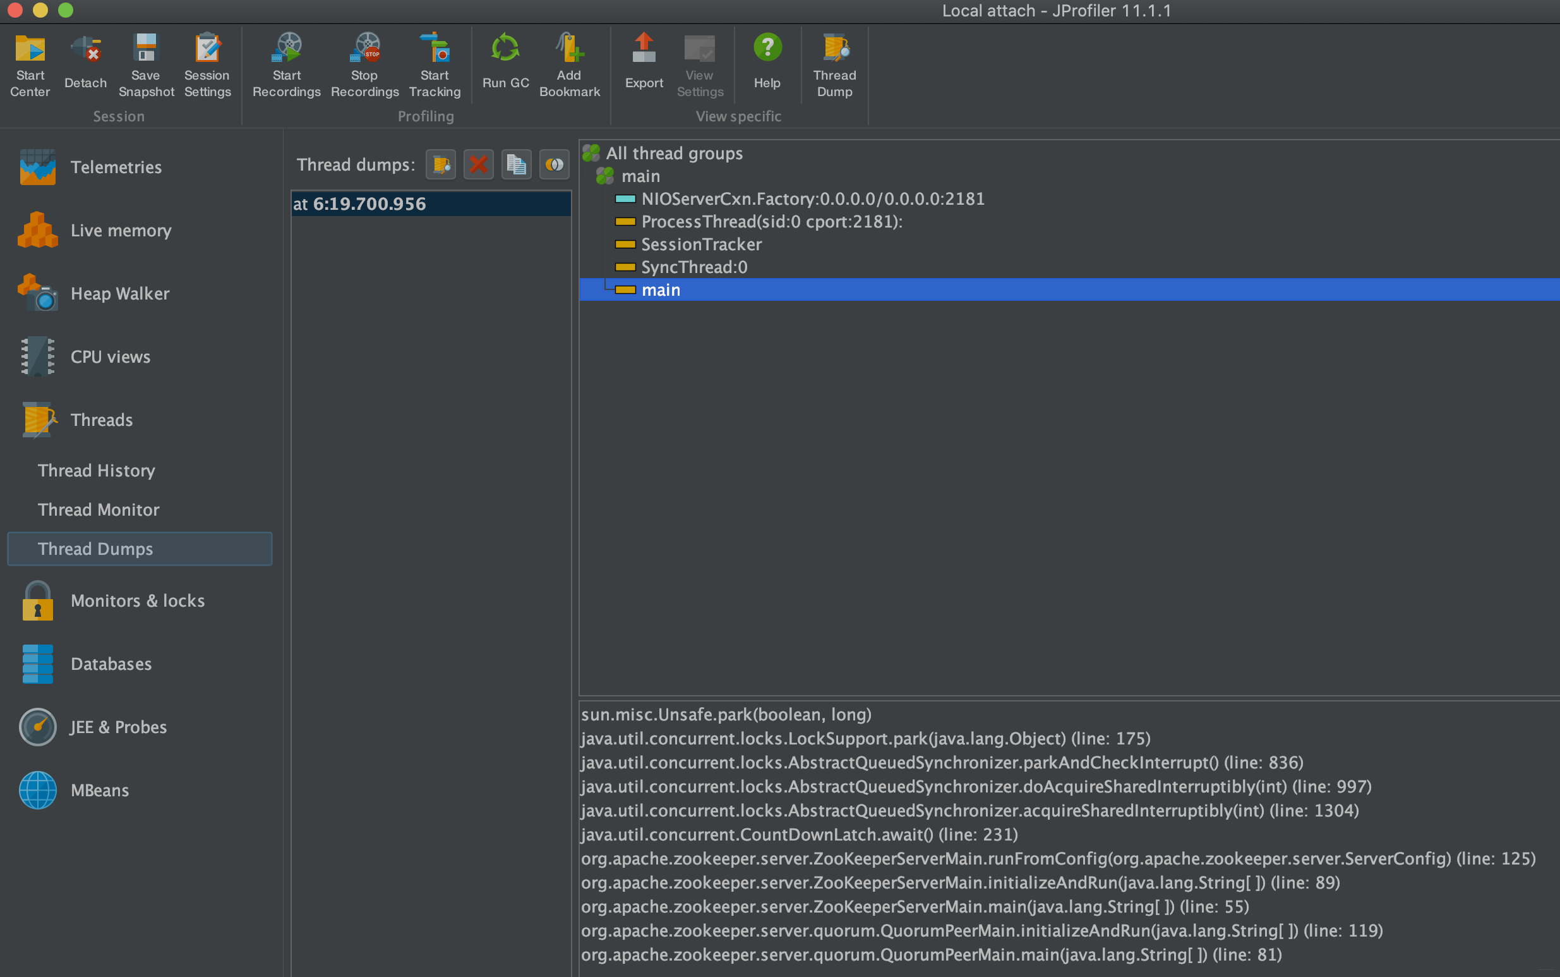Screen dimensions: 1560x977
Task: Switch to the Thread History view
Action: [x=96, y=470]
